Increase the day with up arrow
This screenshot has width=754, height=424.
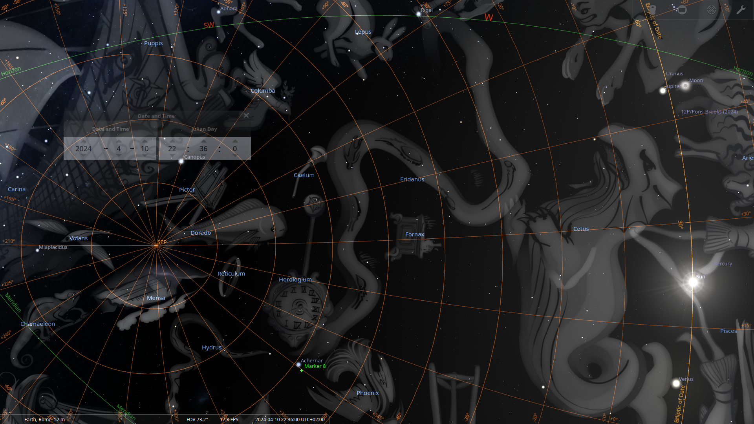click(145, 141)
